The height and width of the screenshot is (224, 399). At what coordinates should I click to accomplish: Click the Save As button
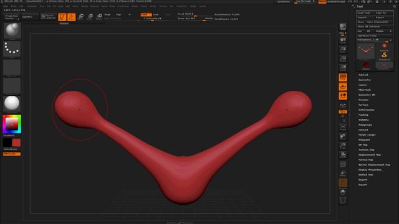tap(384, 12)
